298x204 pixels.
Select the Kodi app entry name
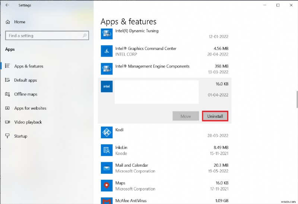[x=119, y=130]
